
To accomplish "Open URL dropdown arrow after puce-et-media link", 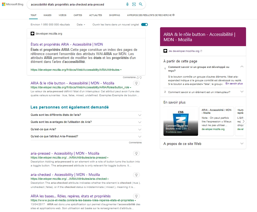I will (x=135, y=200).
